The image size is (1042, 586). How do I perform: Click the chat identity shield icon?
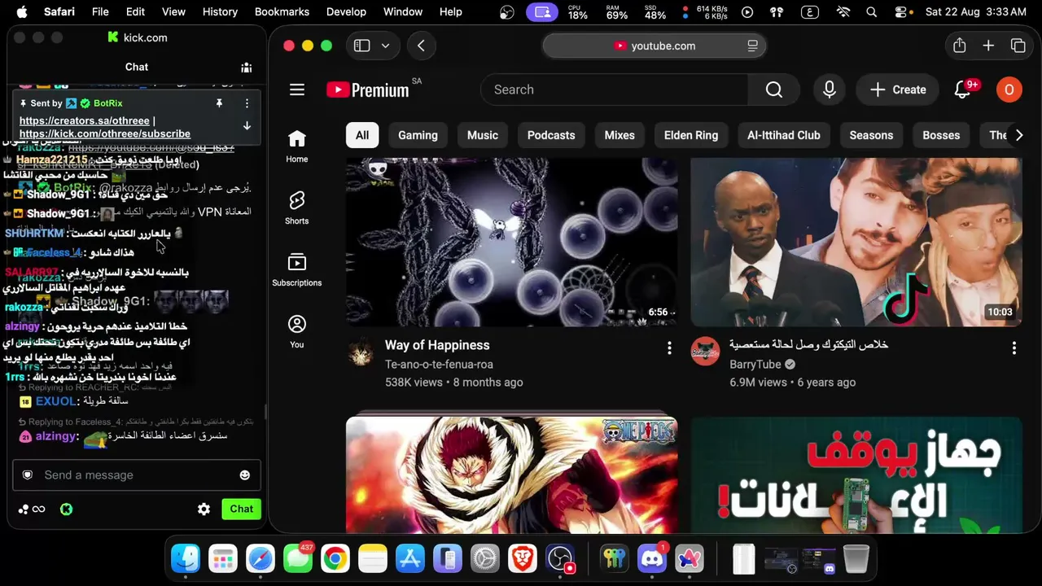point(28,475)
